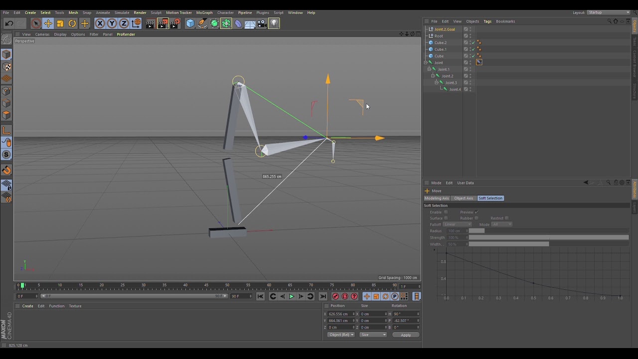The width and height of the screenshot is (638, 359).
Task: Add a Camera object
Action: pyautogui.click(x=262, y=23)
